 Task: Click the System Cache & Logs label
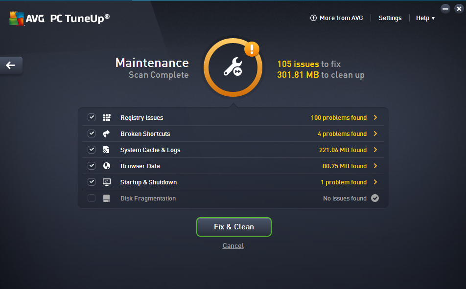tap(150, 150)
